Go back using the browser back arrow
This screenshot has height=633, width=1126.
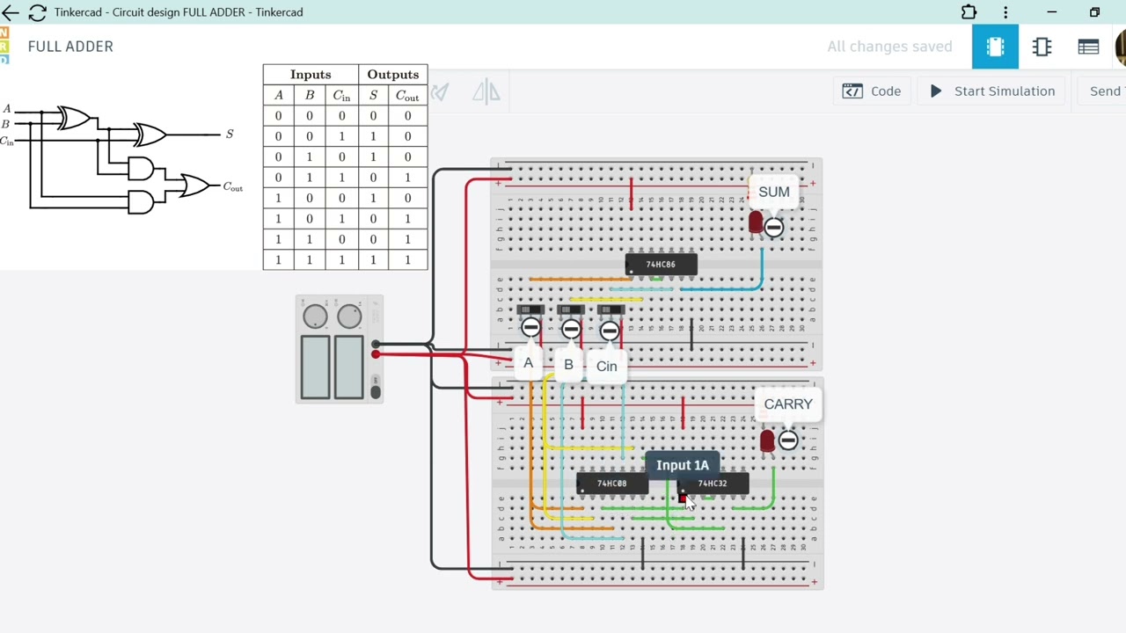[x=11, y=12]
